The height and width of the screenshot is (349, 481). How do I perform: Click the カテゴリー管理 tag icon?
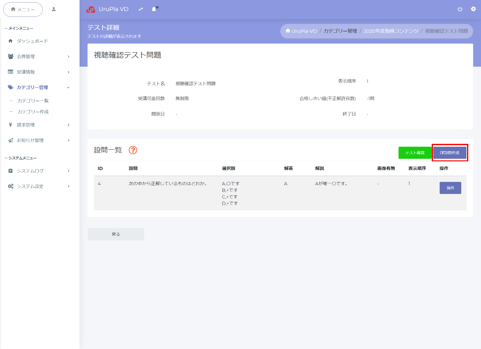(10, 87)
